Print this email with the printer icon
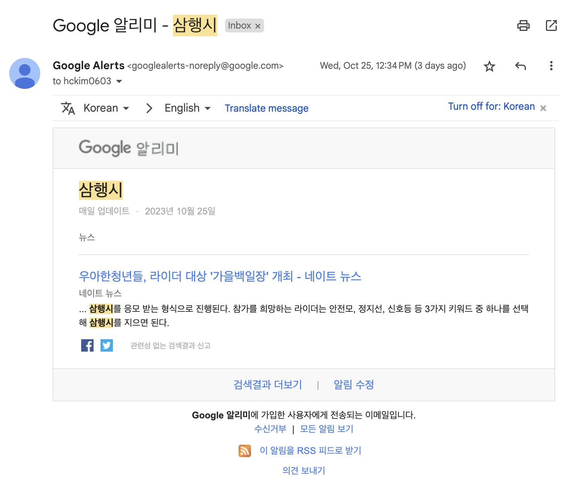This screenshot has width=573, height=493. point(523,25)
